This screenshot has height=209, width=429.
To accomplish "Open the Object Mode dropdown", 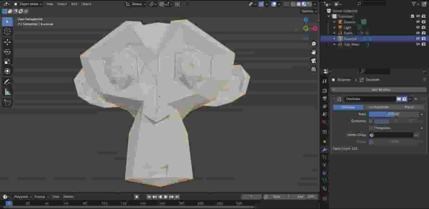I will [28, 4].
